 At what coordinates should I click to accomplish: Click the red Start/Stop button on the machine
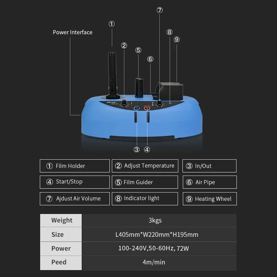(147, 108)
